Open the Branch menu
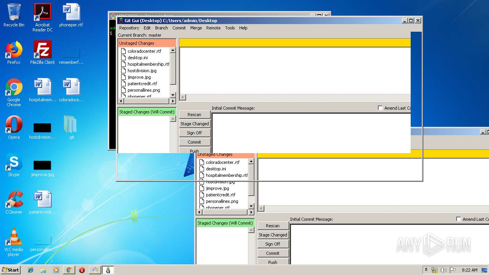 [162, 28]
